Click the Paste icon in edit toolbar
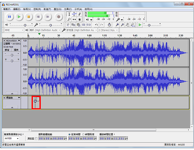This screenshot has width=194, height=150. point(78,25)
